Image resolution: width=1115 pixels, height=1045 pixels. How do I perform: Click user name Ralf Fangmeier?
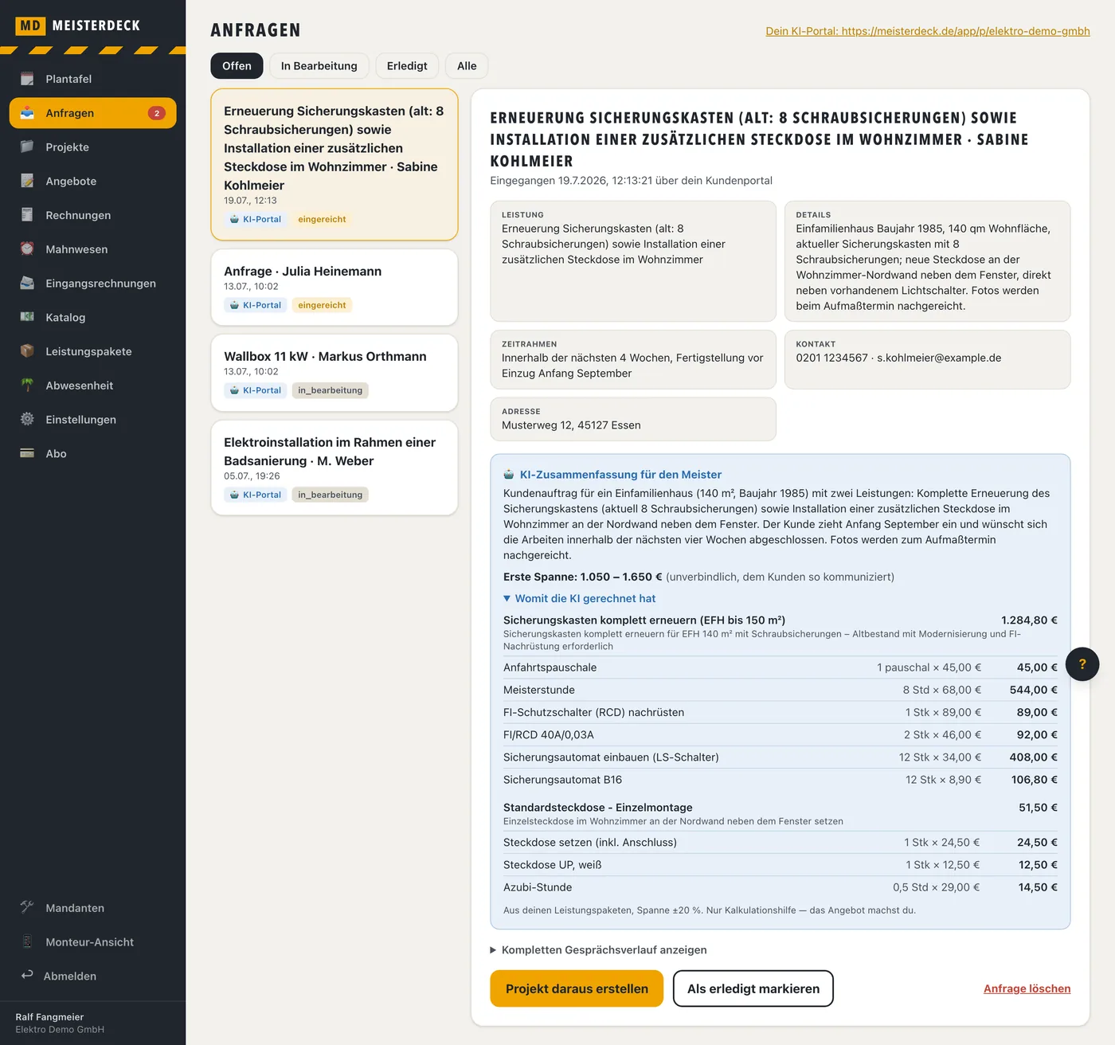[x=49, y=1017]
